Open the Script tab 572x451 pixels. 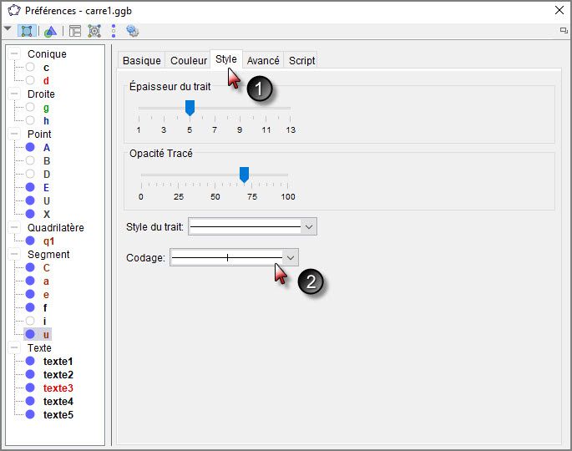click(301, 61)
